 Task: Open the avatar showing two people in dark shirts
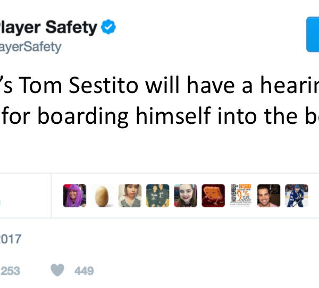click(x=157, y=196)
